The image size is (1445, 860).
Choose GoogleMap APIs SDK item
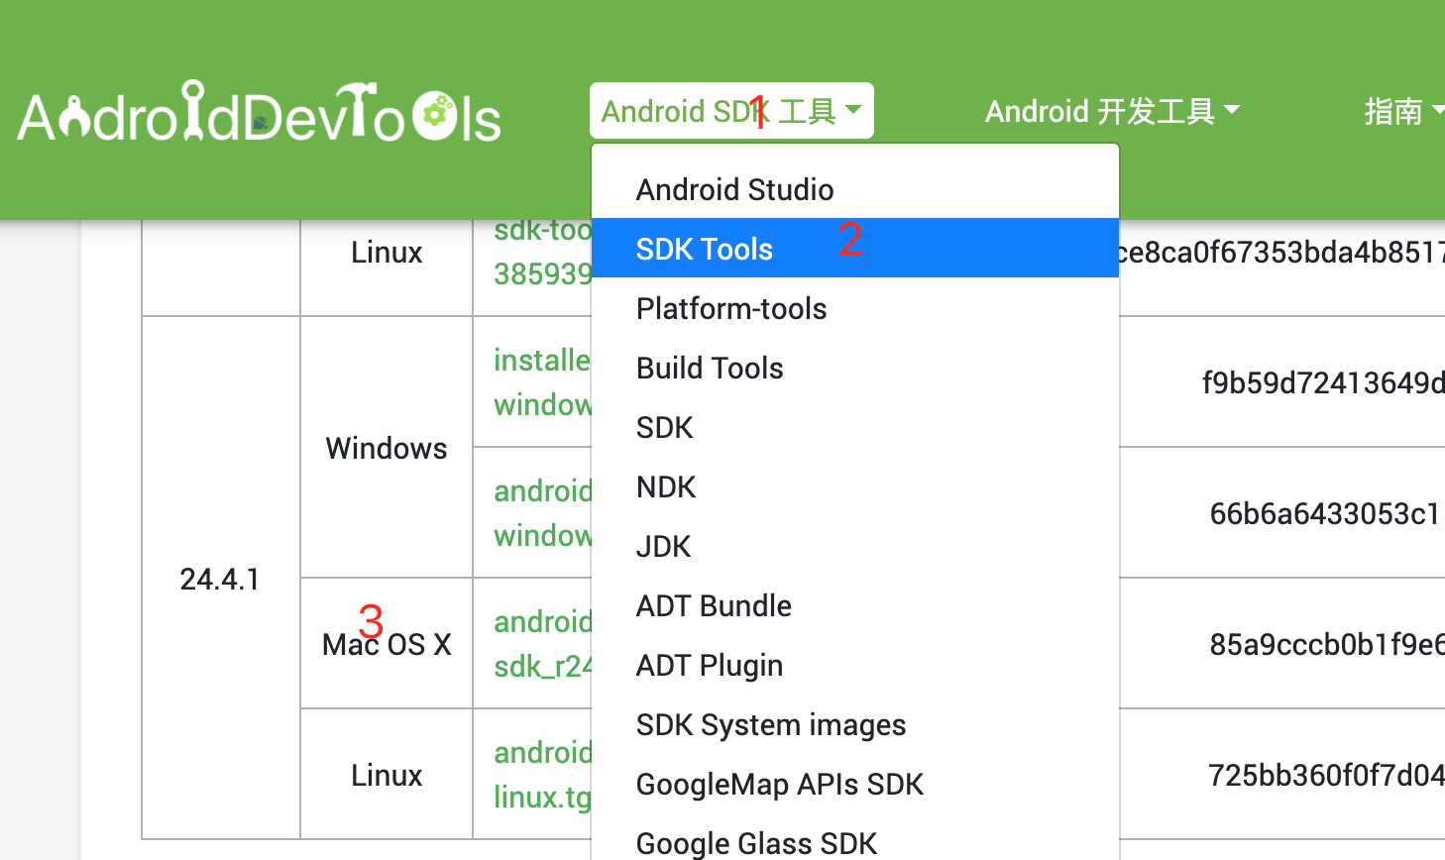[x=855, y=784]
